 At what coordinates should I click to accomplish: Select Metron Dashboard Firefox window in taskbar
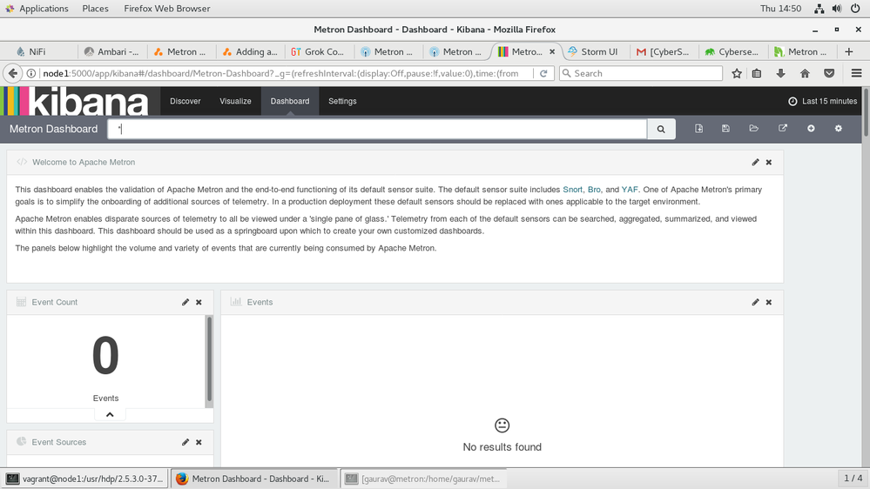click(x=253, y=479)
